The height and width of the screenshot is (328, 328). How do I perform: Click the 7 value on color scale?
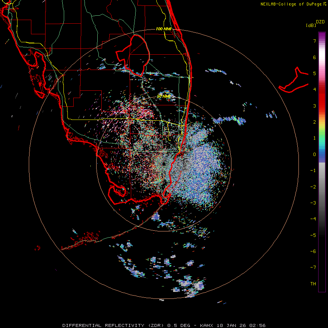pyautogui.click(x=315, y=41)
